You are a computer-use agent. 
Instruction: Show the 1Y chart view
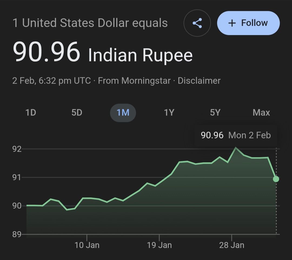(169, 112)
